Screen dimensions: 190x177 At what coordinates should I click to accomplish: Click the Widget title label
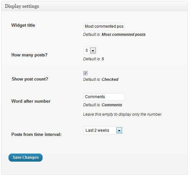click(x=23, y=25)
